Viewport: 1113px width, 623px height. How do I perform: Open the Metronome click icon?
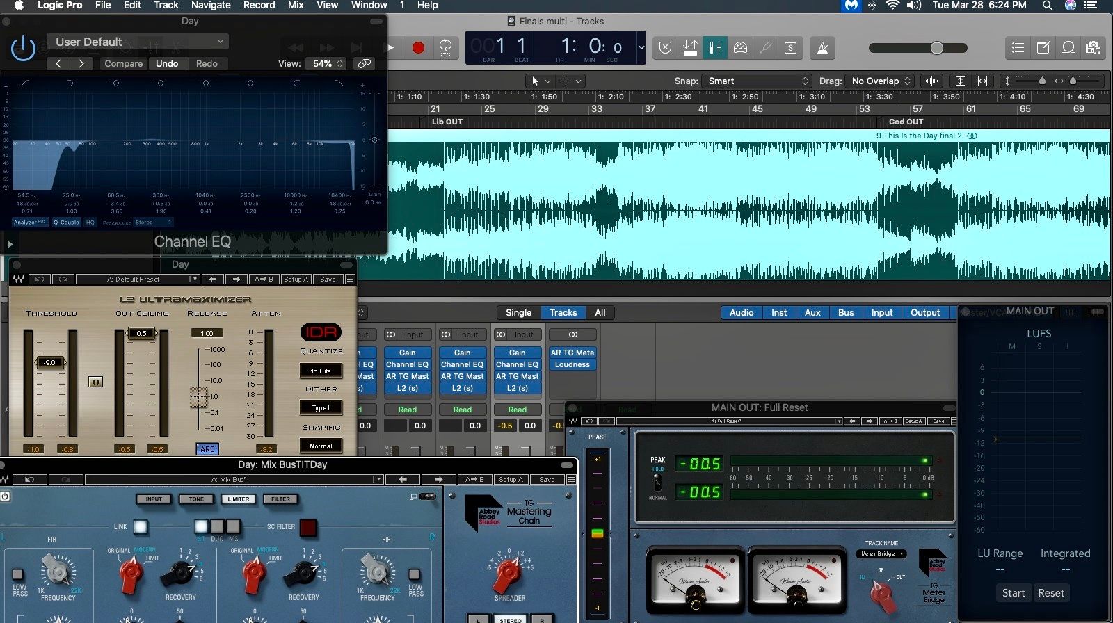click(x=822, y=48)
